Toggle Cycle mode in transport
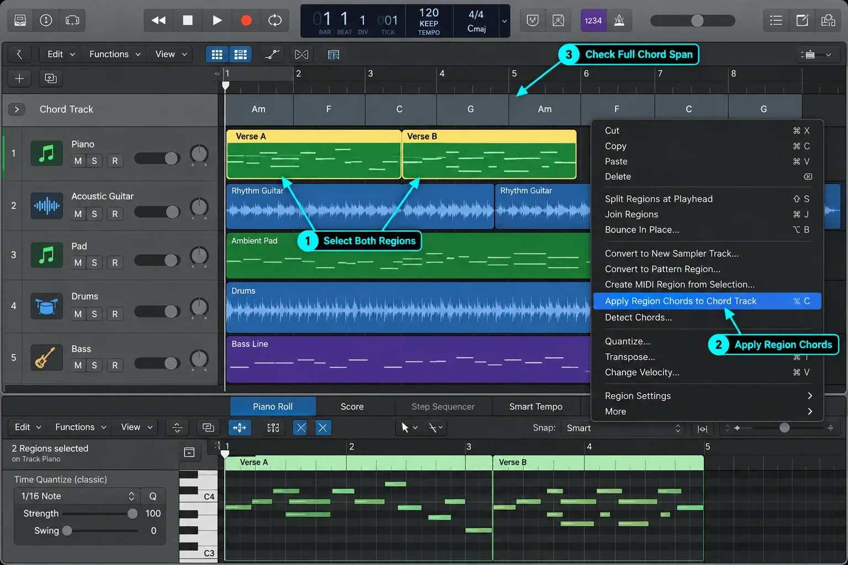 [x=275, y=20]
